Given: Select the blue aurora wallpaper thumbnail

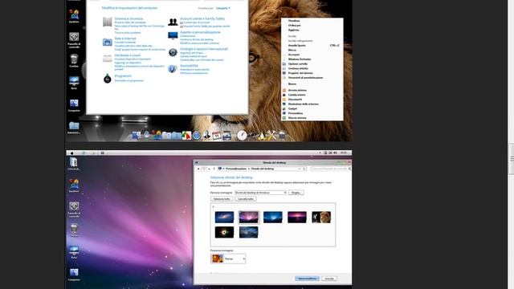Looking at the screenshot, I should [273, 217].
